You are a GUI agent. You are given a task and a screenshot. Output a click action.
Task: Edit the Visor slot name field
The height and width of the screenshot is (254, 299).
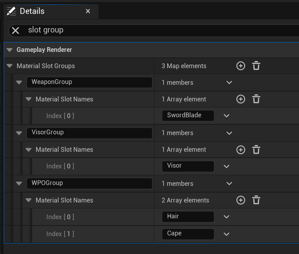(188, 166)
